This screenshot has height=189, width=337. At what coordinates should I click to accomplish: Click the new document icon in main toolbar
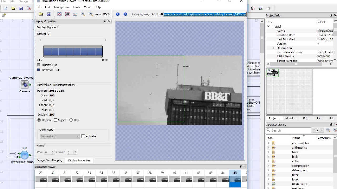point(5,8)
